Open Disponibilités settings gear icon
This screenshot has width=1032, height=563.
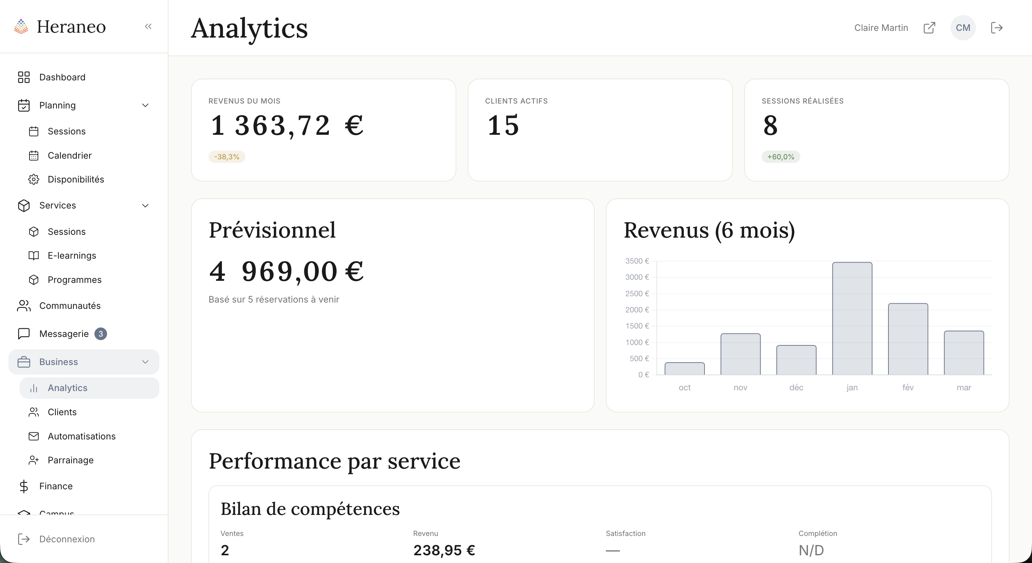click(x=34, y=179)
